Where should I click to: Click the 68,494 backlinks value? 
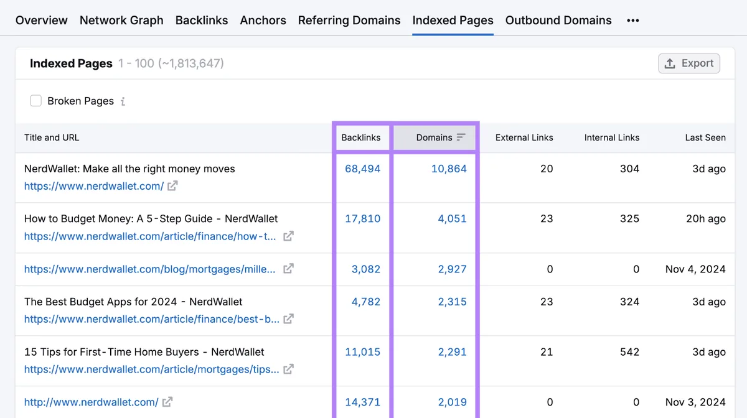point(363,169)
